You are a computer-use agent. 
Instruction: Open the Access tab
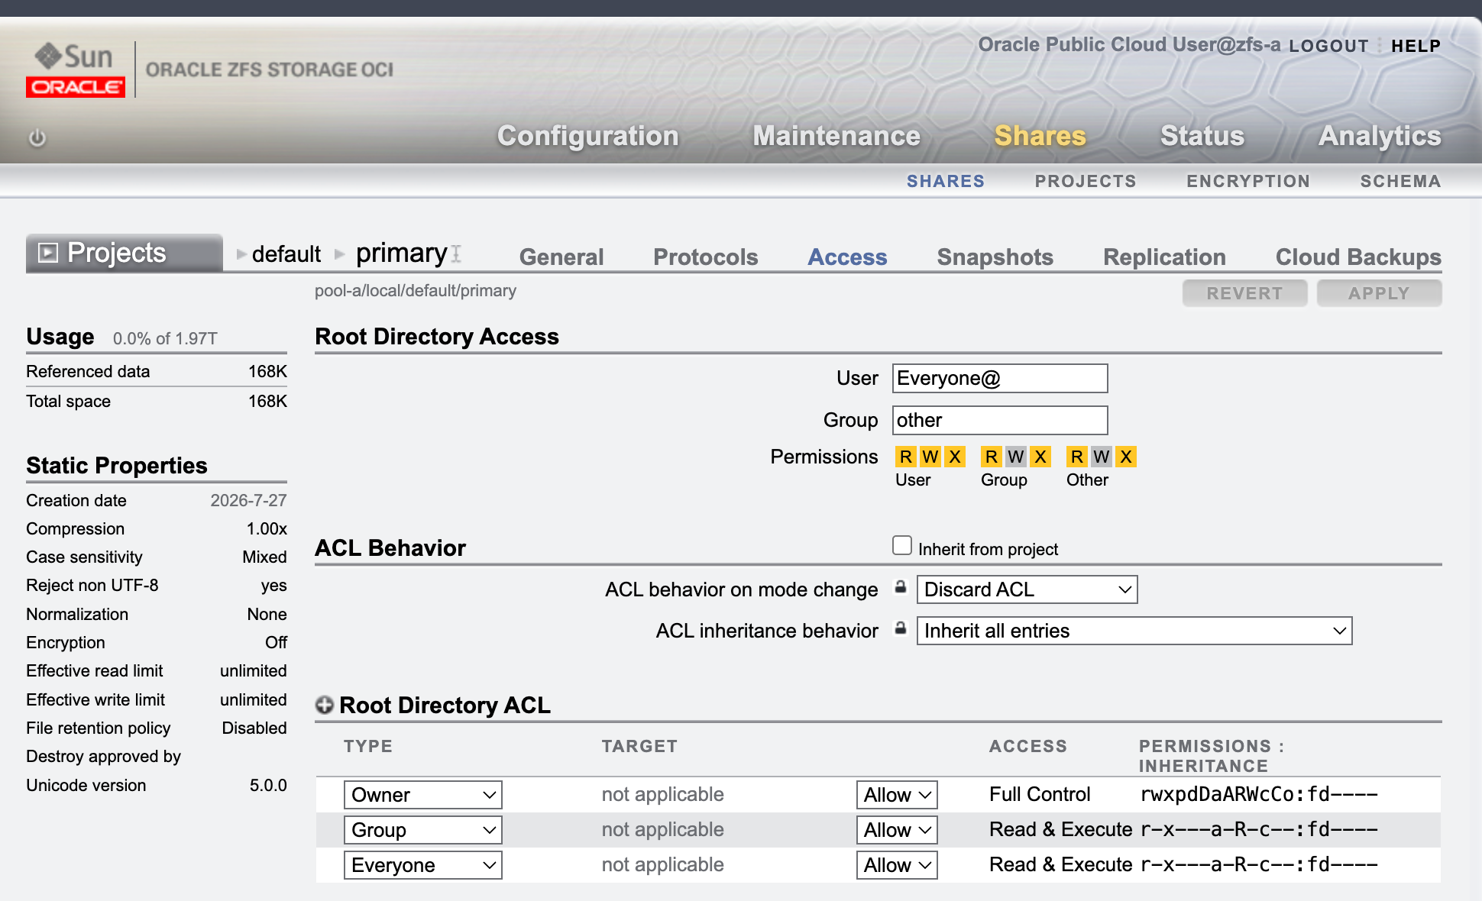tap(847, 257)
